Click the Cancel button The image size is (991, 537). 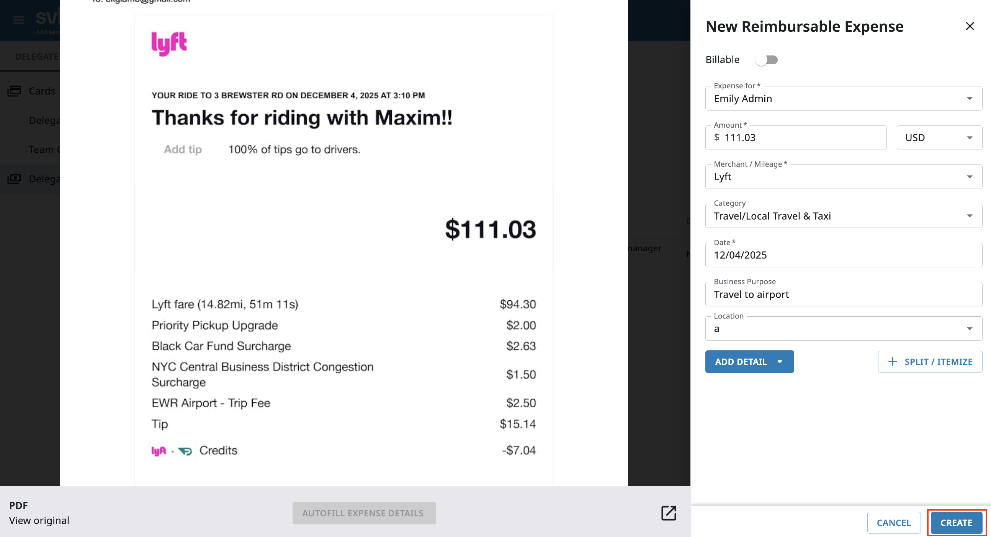coord(893,523)
